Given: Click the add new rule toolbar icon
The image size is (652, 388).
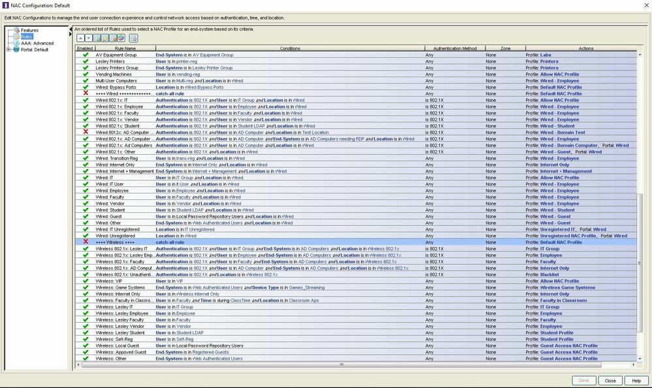Looking at the screenshot, I should (x=97, y=39).
